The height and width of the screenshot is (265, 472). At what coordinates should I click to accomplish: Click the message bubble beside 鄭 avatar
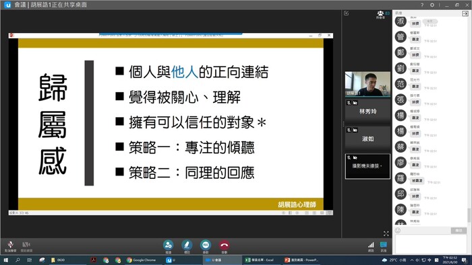point(415,55)
